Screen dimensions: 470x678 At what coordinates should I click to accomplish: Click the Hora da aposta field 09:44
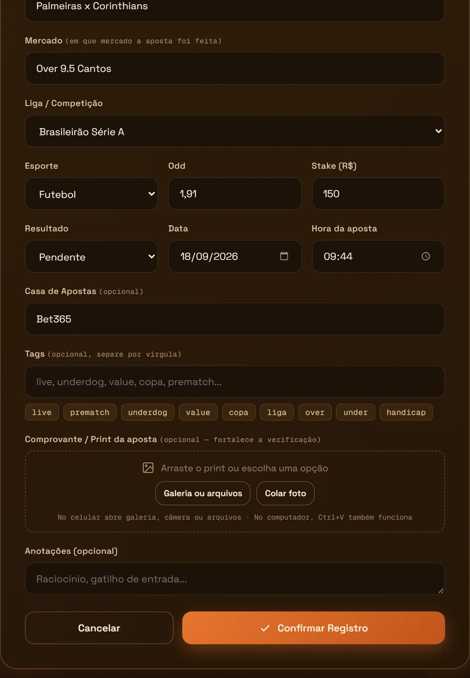[378, 256]
